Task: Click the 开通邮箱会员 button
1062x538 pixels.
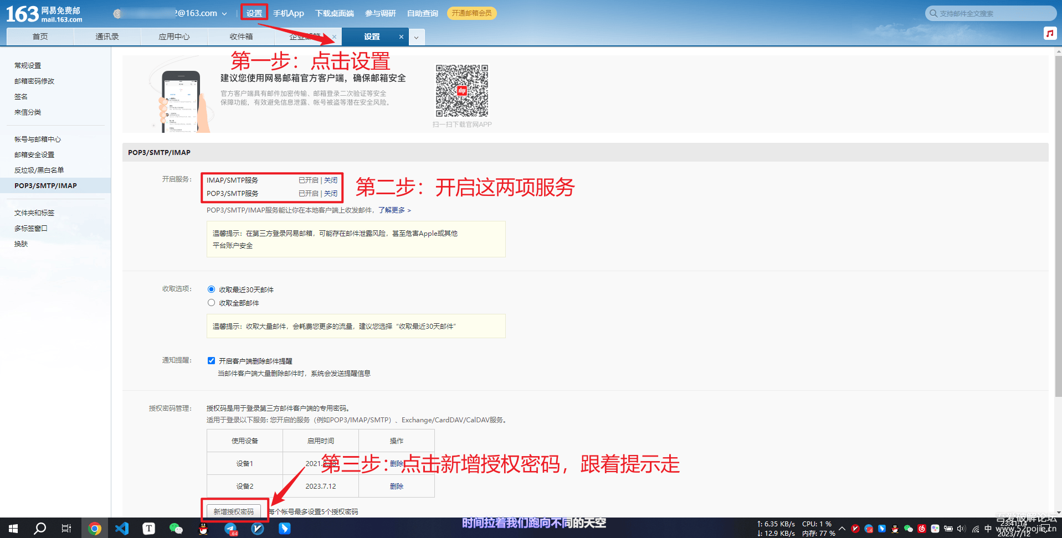Action: (471, 13)
